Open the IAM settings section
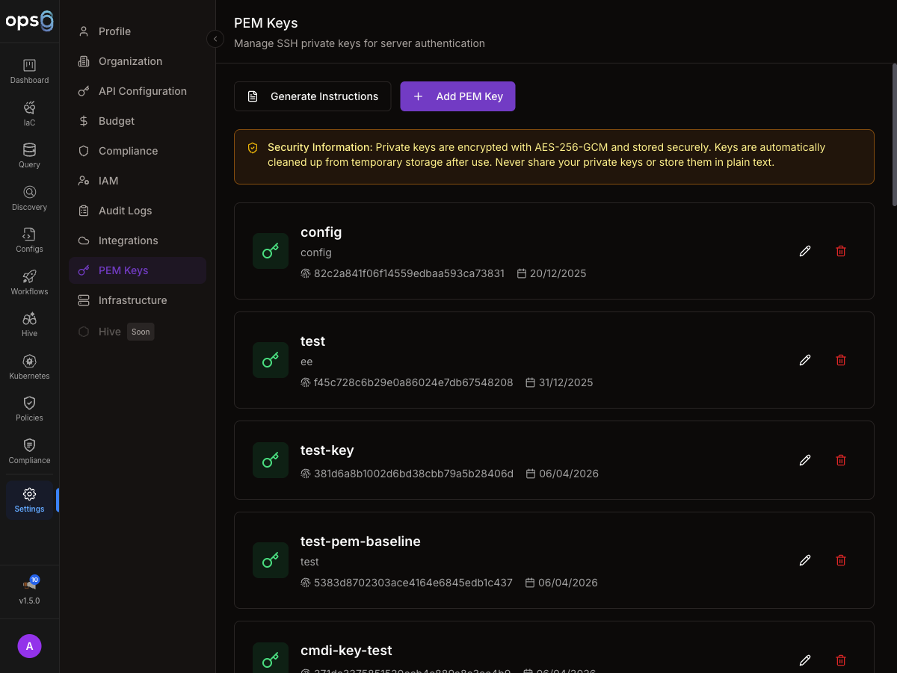 109,180
